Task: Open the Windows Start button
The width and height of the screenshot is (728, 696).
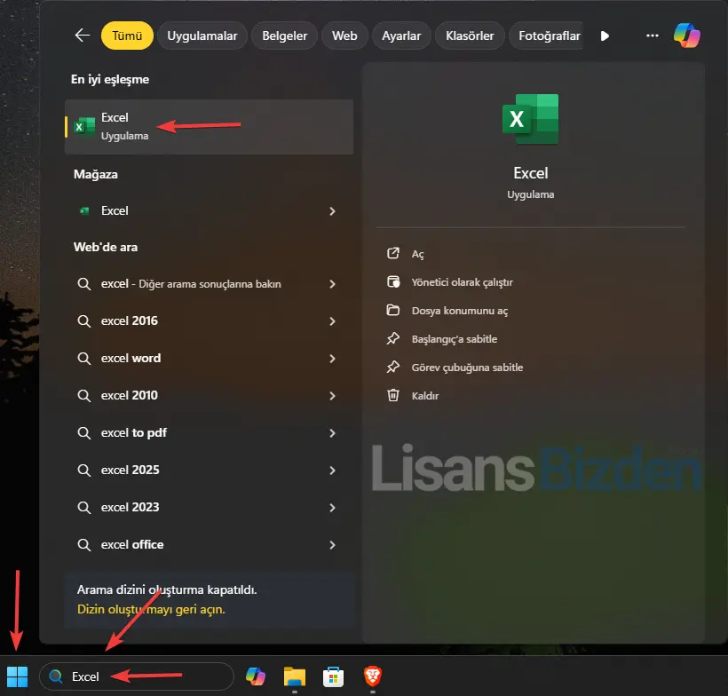Action: 18,676
